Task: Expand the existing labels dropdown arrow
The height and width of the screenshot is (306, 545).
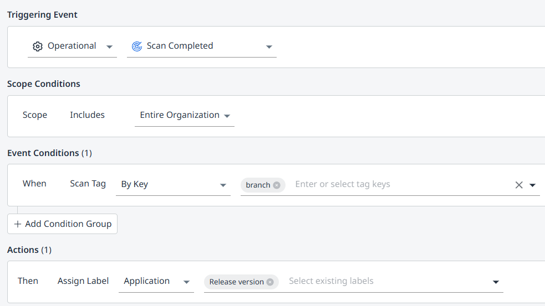Action: click(496, 282)
